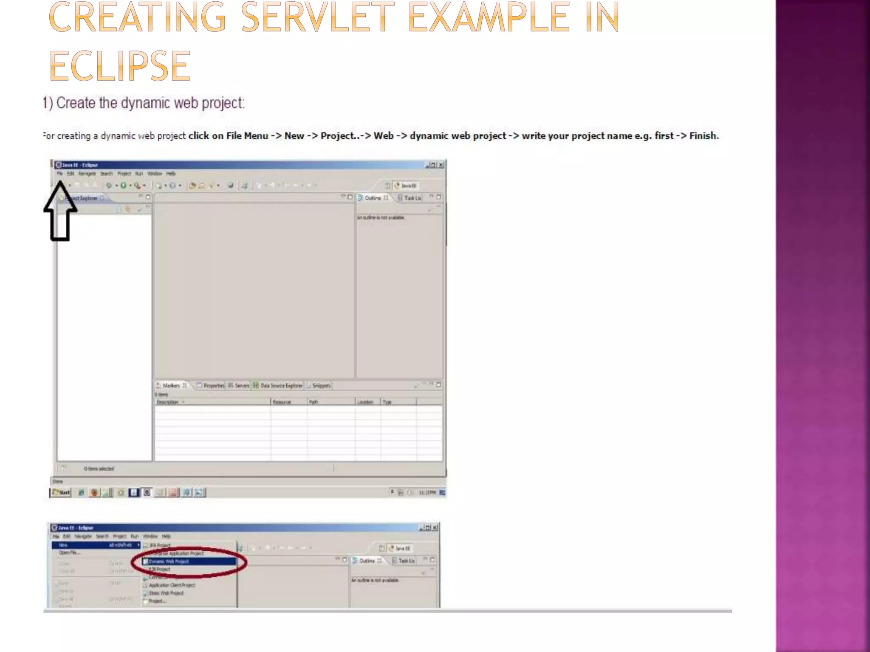Select Dynamic Web Project menu entry
The image size is (870, 652).
point(168,561)
